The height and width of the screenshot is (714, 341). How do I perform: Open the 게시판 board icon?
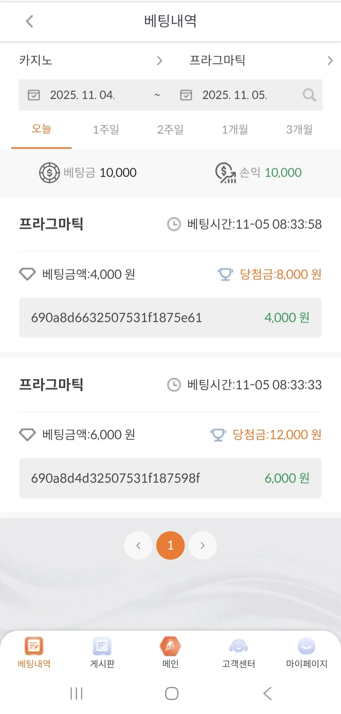(102, 646)
